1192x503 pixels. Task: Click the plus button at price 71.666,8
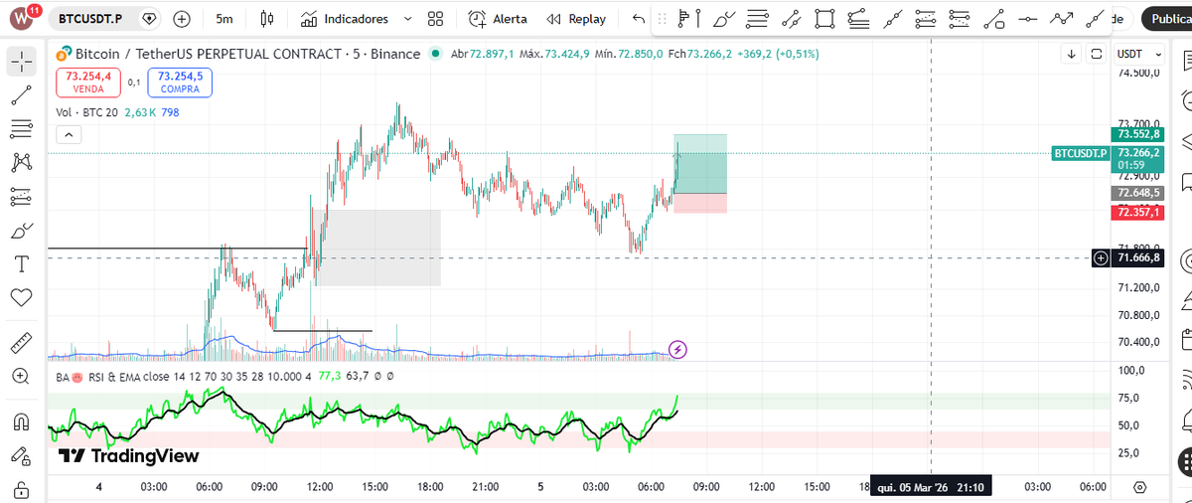[1101, 258]
